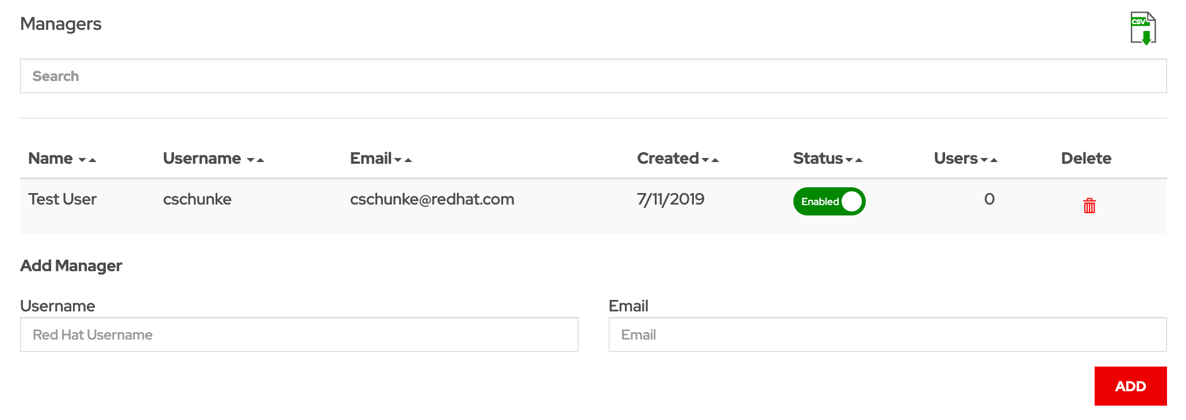Image resolution: width=1186 pixels, height=420 pixels.
Task: Sort Email column descending via down arrow
Action: click(x=398, y=160)
